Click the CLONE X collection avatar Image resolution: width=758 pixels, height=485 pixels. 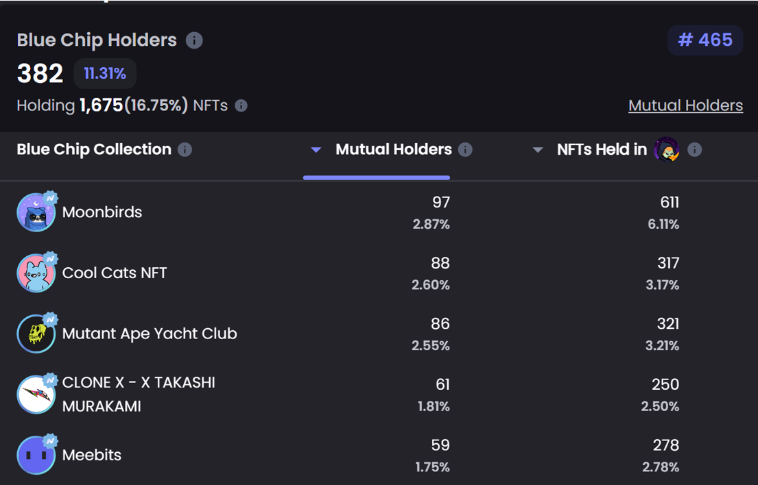pos(36,394)
